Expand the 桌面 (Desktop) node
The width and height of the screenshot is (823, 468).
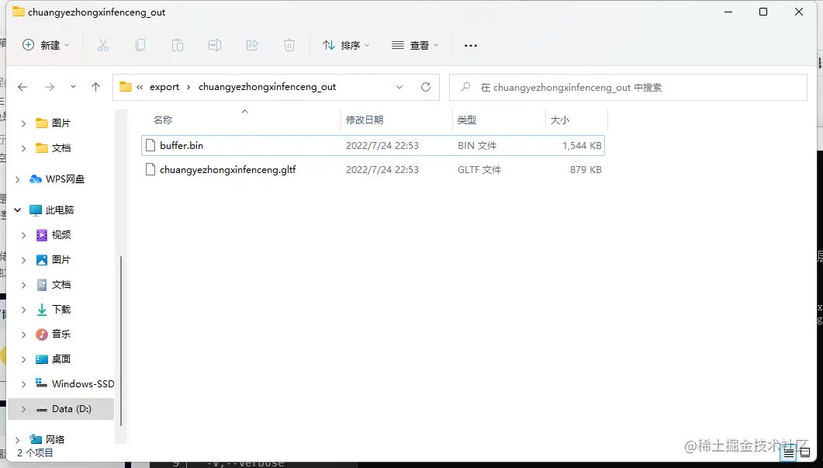23,360
